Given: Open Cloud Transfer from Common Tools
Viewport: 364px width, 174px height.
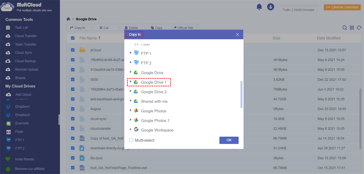Looking at the screenshot, I should (x=26, y=36).
